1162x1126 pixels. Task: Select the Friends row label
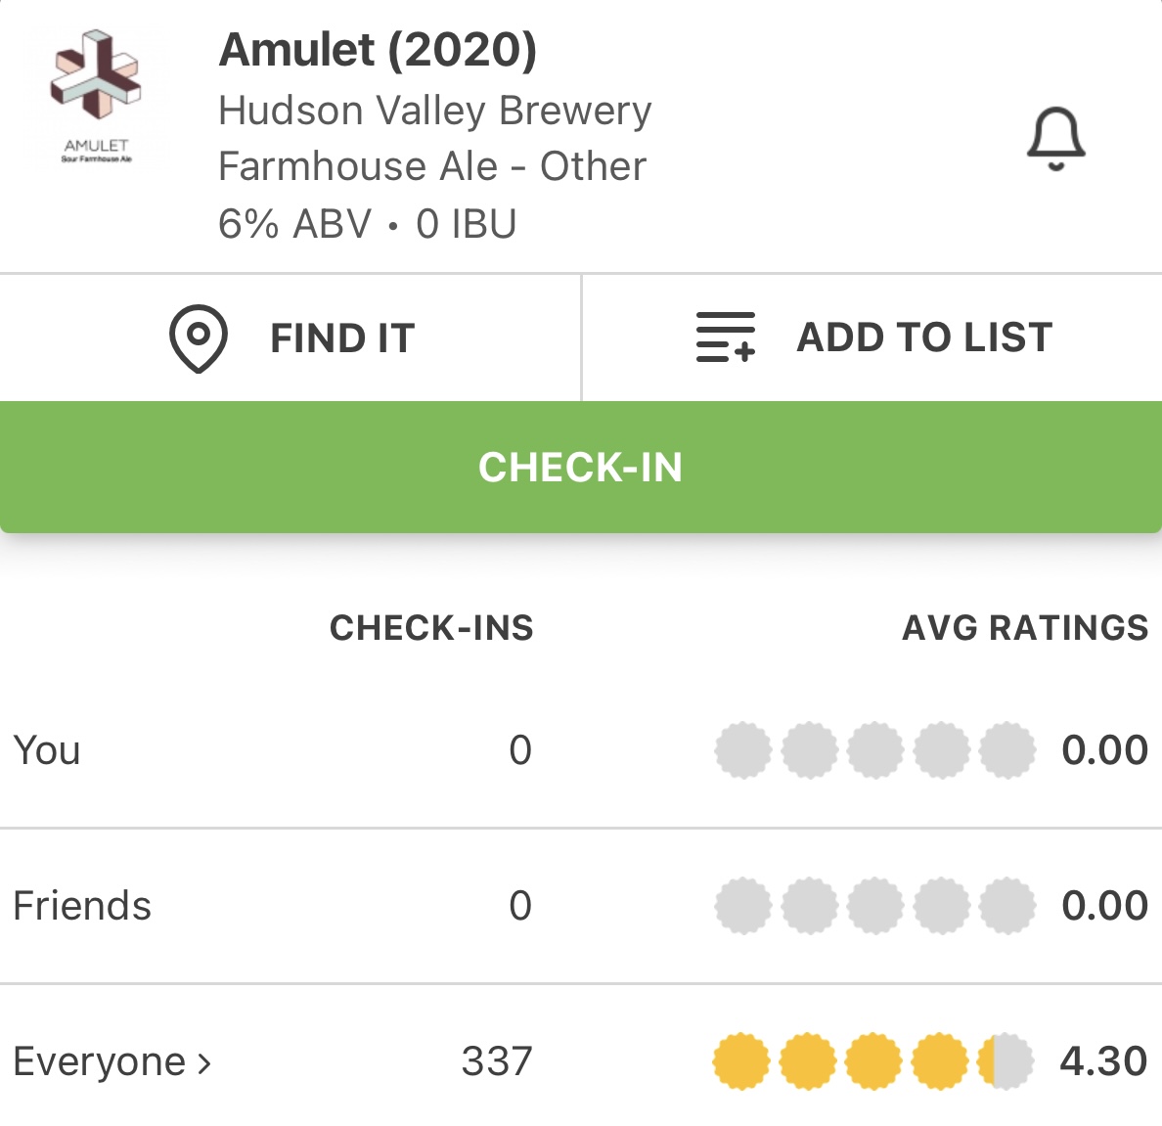(x=82, y=906)
